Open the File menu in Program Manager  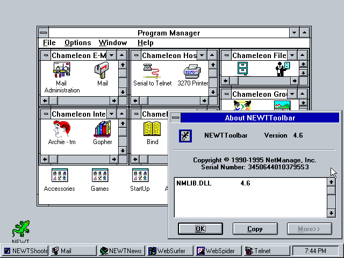(49, 42)
